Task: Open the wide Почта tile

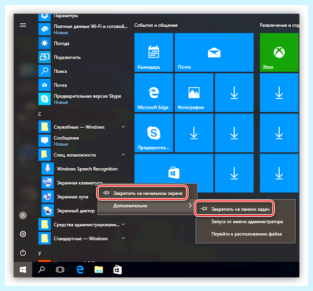Action: [214, 52]
